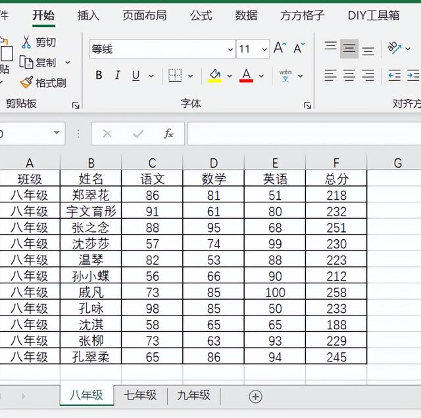Select 总分 header cell
421x418 pixels.
(336, 179)
